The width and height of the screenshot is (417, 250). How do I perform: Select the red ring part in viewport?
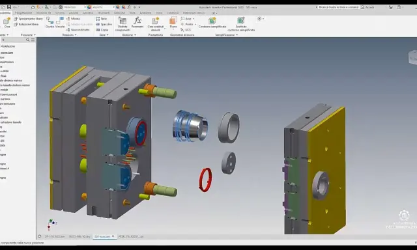point(205,180)
